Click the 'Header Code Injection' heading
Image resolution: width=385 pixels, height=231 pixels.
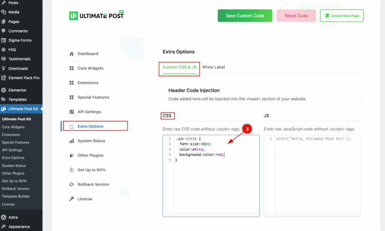194,90
